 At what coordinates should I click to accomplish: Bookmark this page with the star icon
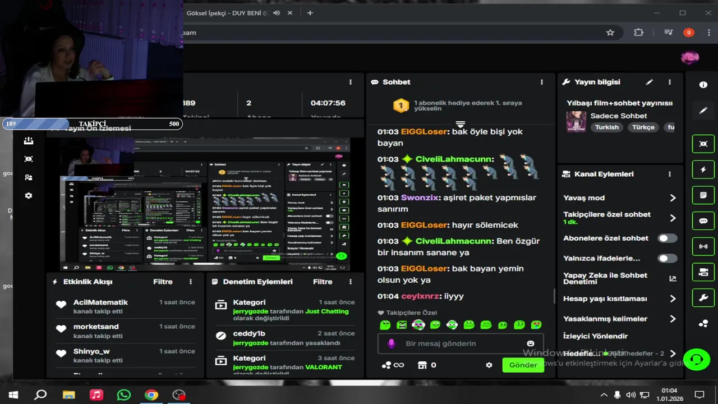(x=610, y=33)
